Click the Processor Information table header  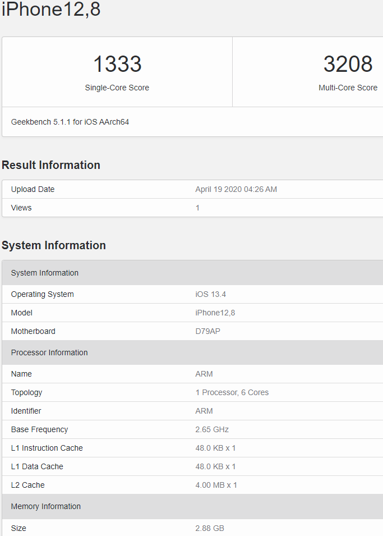192,352
